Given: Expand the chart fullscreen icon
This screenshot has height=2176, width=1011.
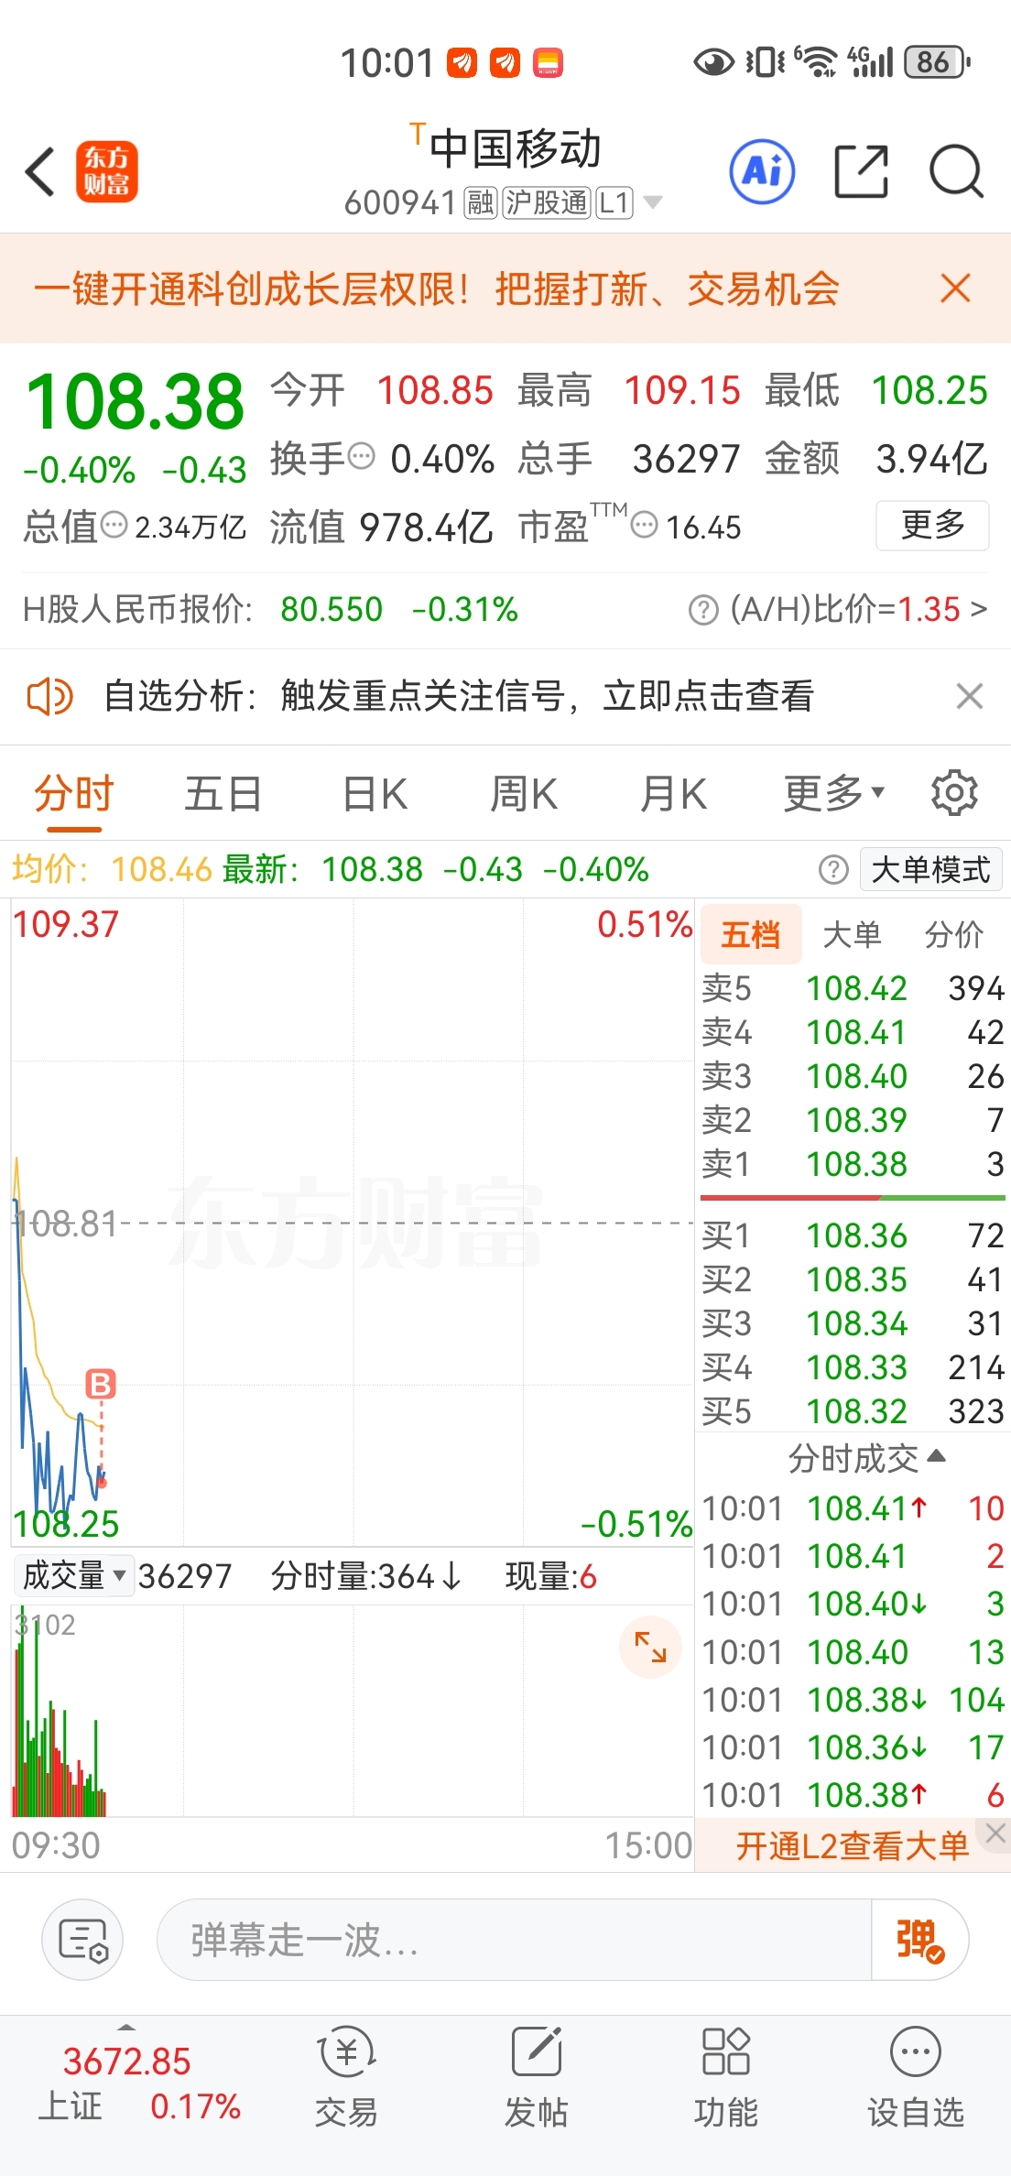Looking at the screenshot, I should pyautogui.click(x=650, y=1648).
